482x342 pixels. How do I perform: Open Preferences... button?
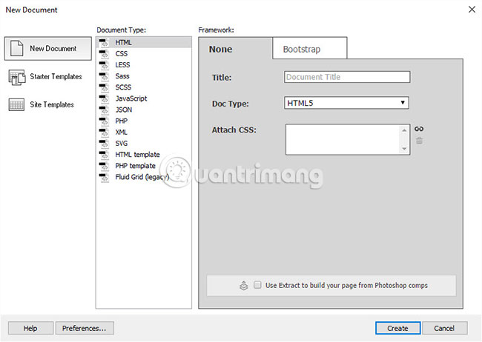click(x=85, y=328)
